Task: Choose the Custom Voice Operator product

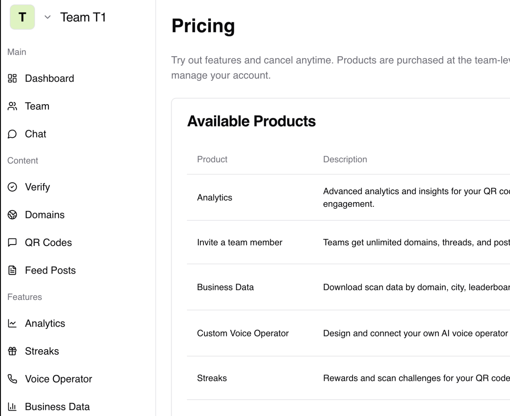Action: tap(243, 333)
